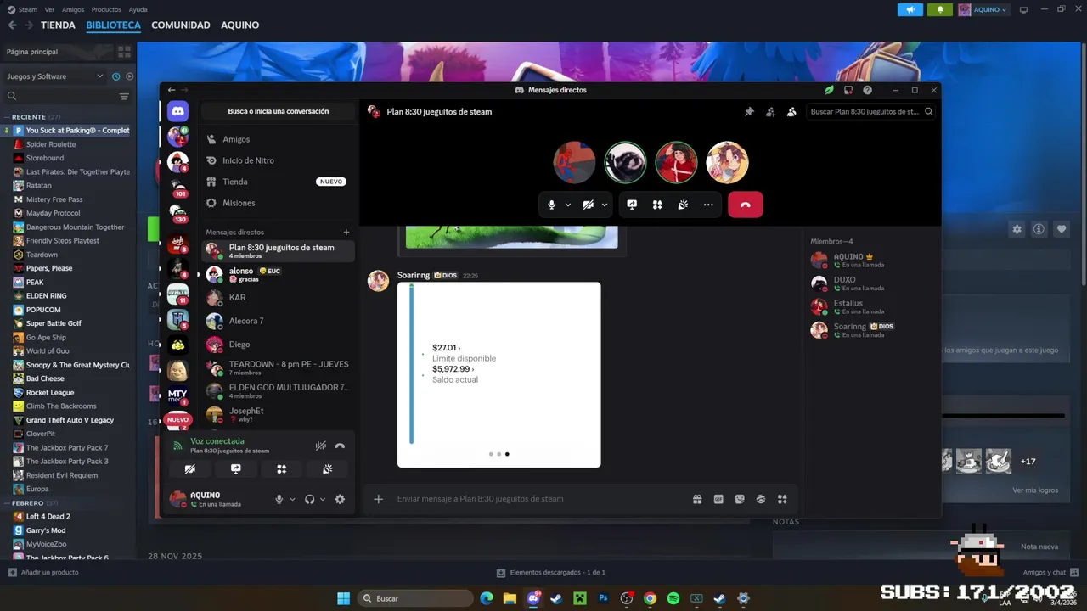Open sticker picker in message bar
Screen dimensions: 1087x611
tap(740, 499)
